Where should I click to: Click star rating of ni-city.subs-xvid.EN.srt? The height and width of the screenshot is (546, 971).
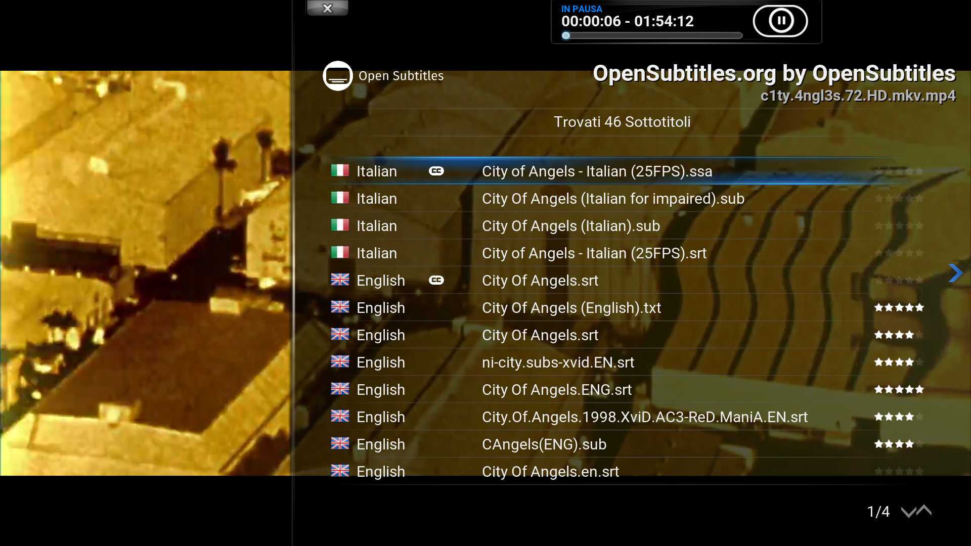(899, 362)
